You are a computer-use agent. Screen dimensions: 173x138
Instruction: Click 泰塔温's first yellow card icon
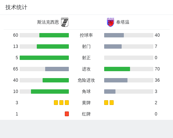(x=106, y=102)
